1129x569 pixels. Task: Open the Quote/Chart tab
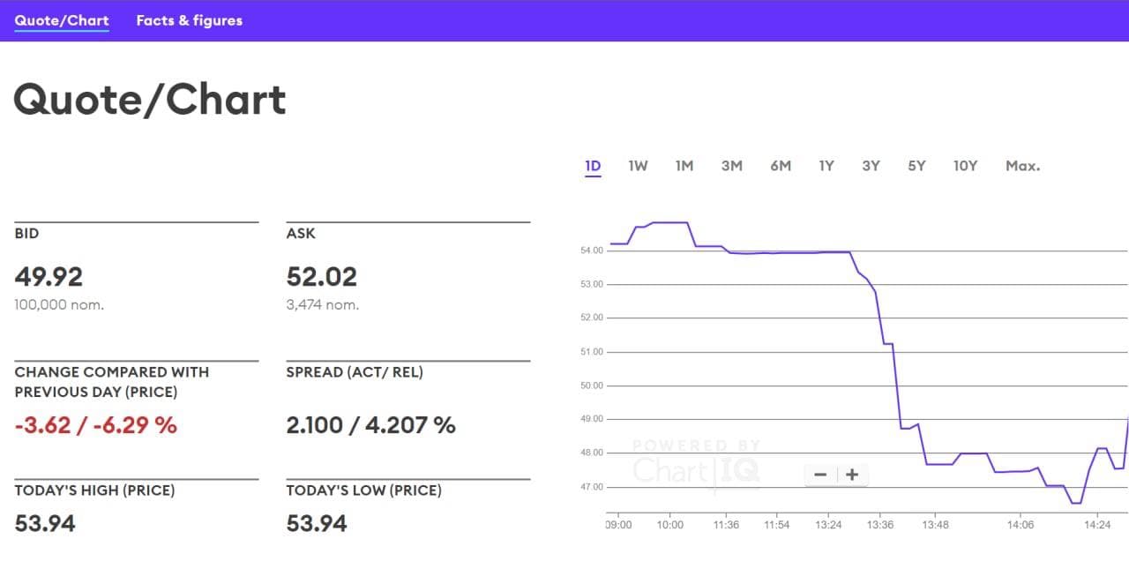[x=62, y=20]
